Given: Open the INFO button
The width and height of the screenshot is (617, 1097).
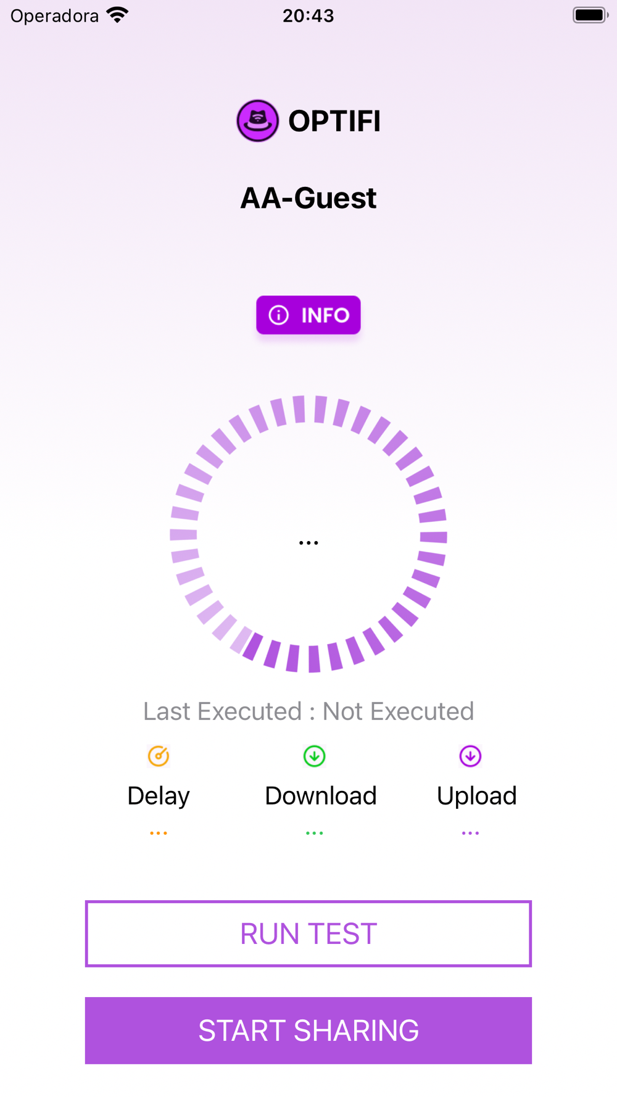Looking at the screenshot, I should coord(308,315).
